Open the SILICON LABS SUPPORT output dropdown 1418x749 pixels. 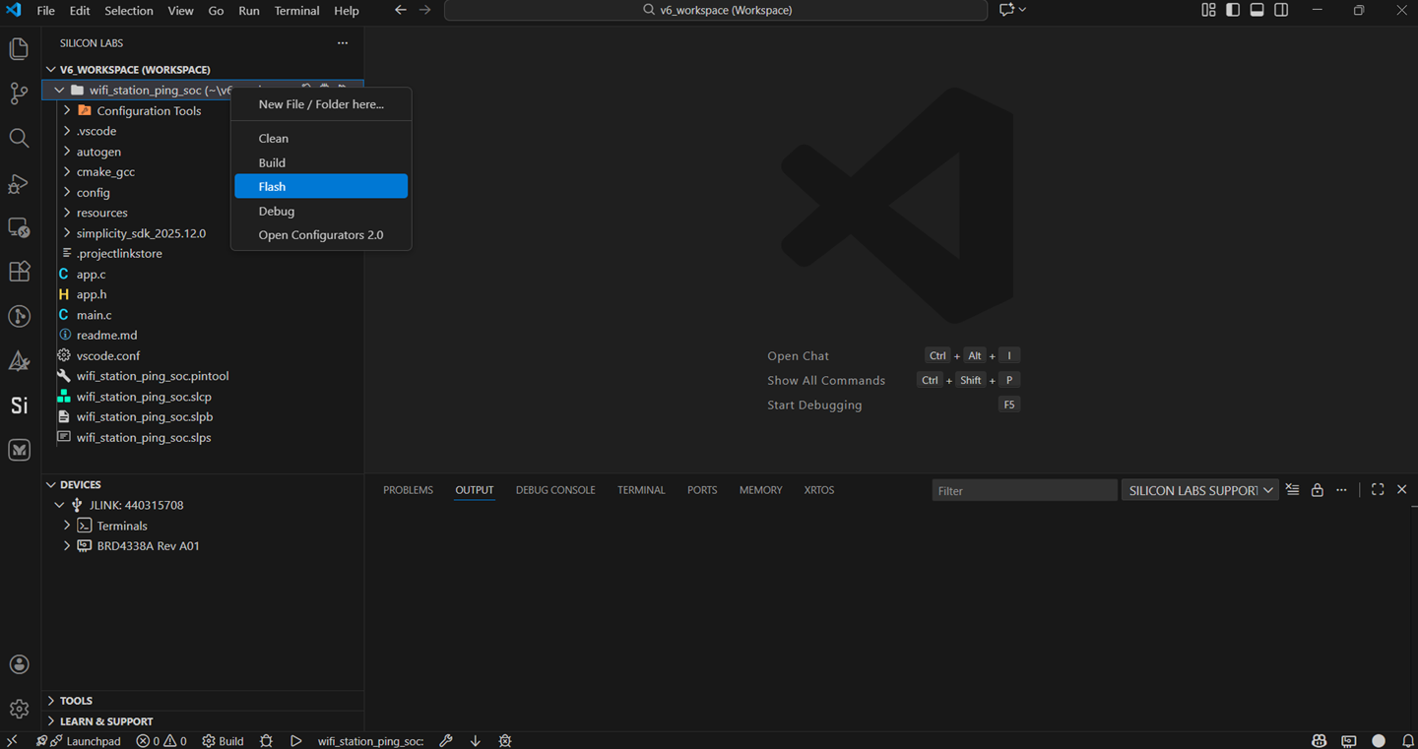coord(1199,489)
